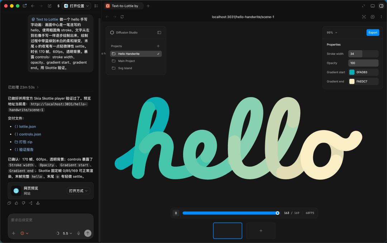387x243 pixels.
Task: Go forward with the title bar arrow
Action: pos(41,6)
